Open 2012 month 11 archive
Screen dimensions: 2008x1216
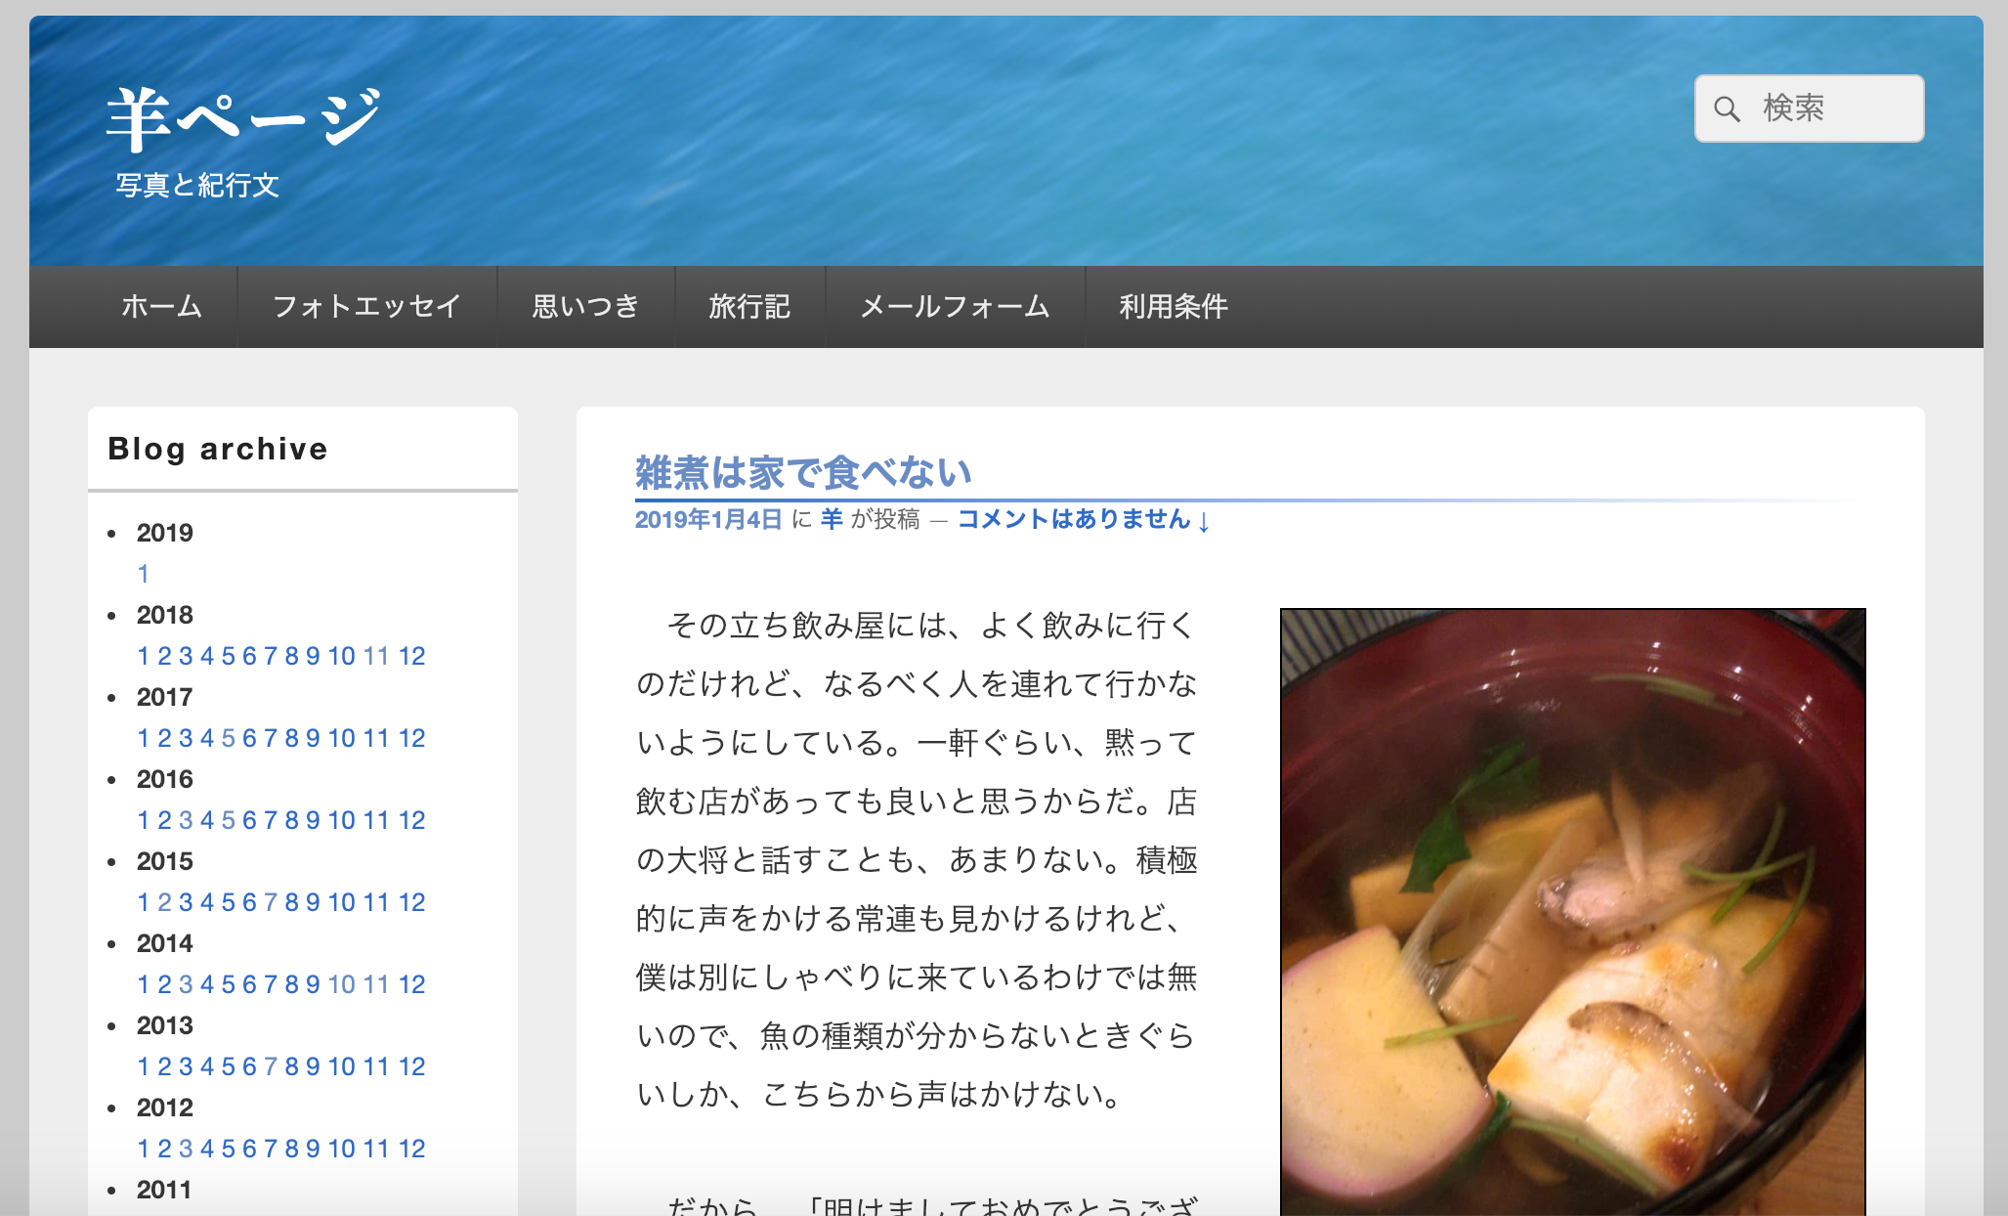tap(376, 1149)
